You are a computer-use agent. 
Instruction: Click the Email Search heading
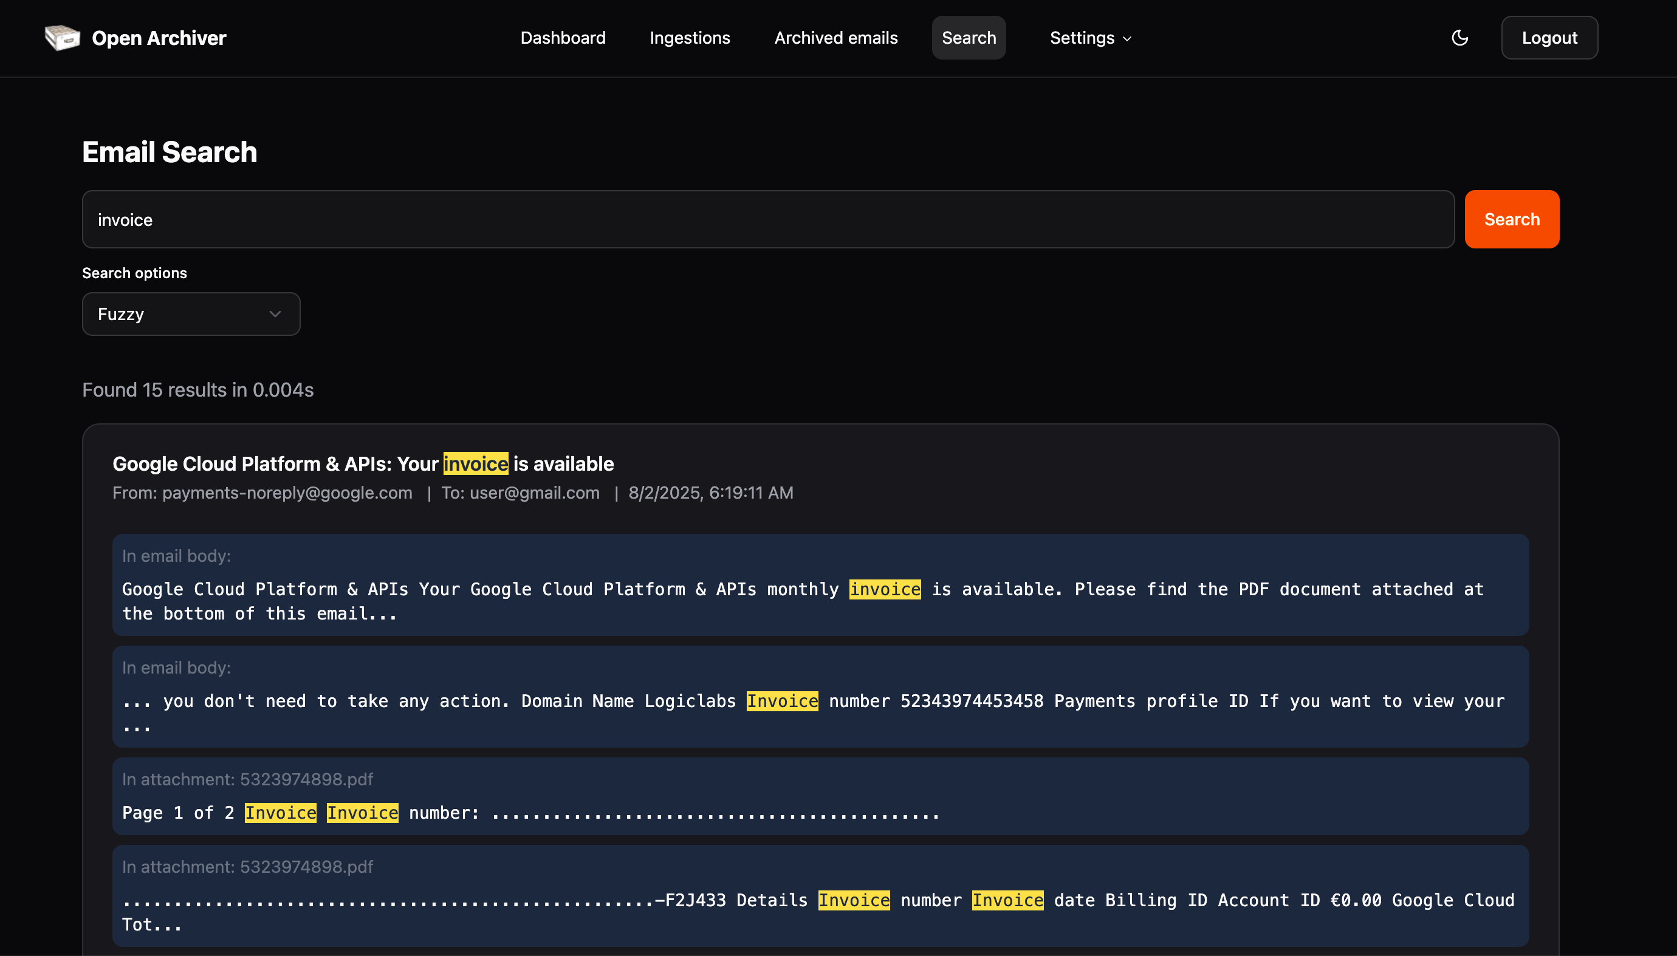[170, 152]
